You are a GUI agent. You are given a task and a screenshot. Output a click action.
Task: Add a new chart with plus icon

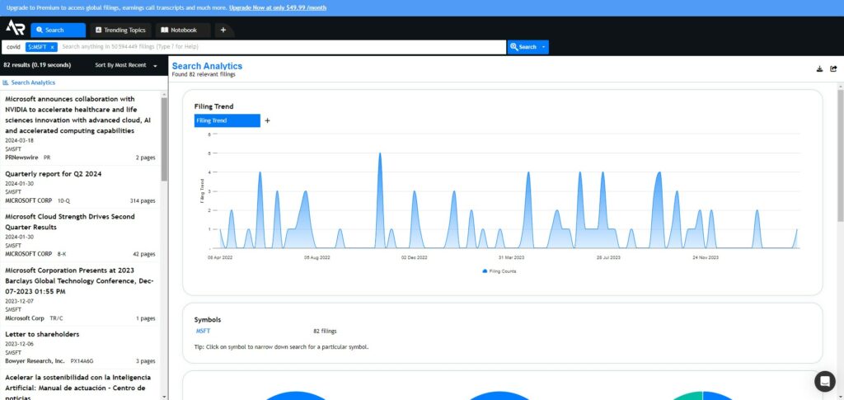pos(268,120)
